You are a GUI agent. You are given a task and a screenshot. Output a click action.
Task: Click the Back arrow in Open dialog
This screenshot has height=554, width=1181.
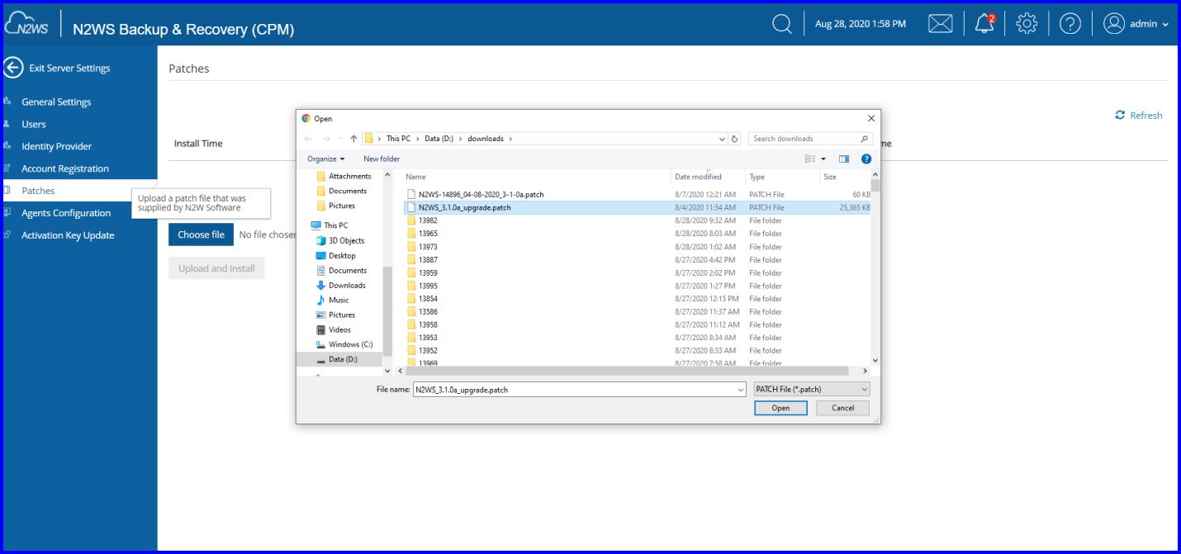(x=308, y=139)
